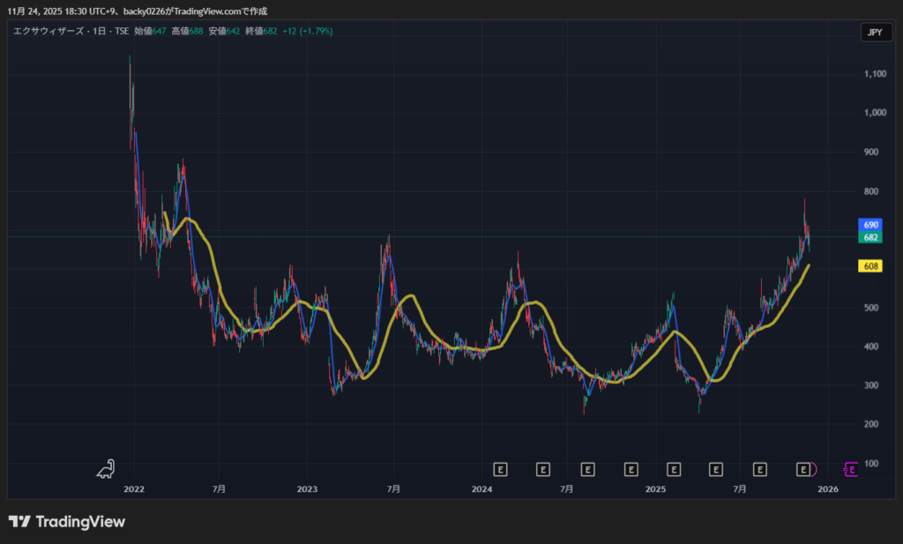Open earnings marker immediately left of 2025 label
The width and height of the screenshot is (903, 544).
(x=631, y=469)
